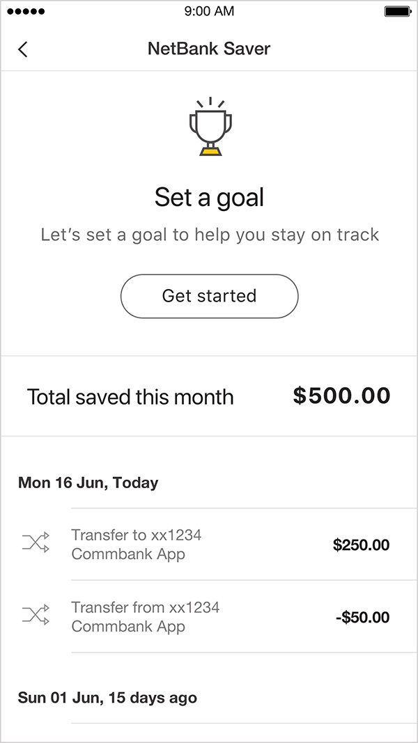This screenshot has height=743, width=418.
Task: Click Total saved this month row
Action: 130,397
